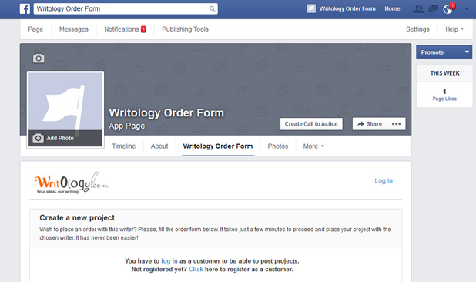
Task: Click the Share button
Action: click(x=370, y=124)
